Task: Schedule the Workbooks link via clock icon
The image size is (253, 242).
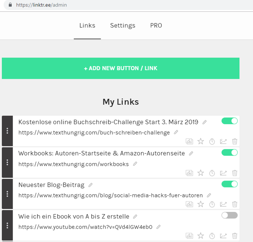Action: 212,173
